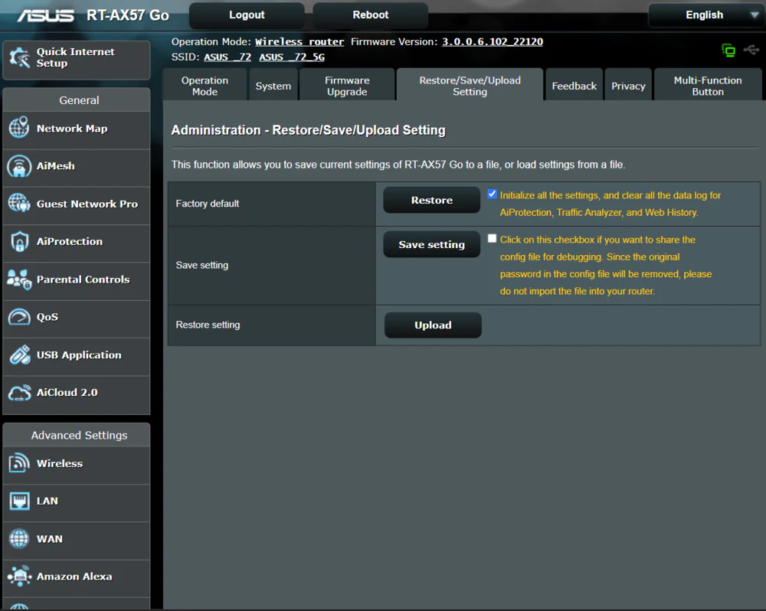Click the Restore factory default button
Image resolution: width=766 pixels, height=611 pixels.
[x=432, y=200]
